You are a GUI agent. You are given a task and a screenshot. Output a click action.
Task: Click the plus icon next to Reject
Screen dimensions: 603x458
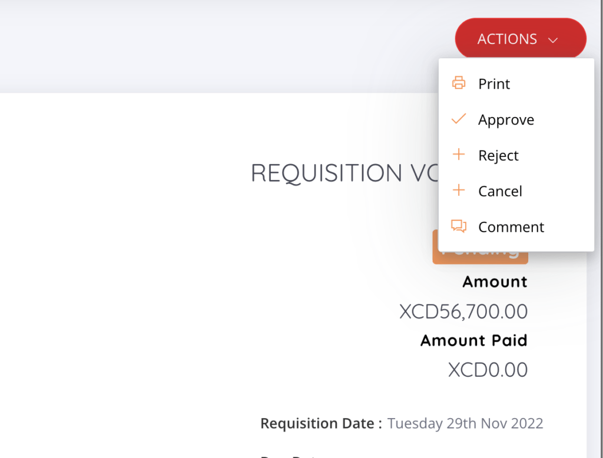coord(459,155)
